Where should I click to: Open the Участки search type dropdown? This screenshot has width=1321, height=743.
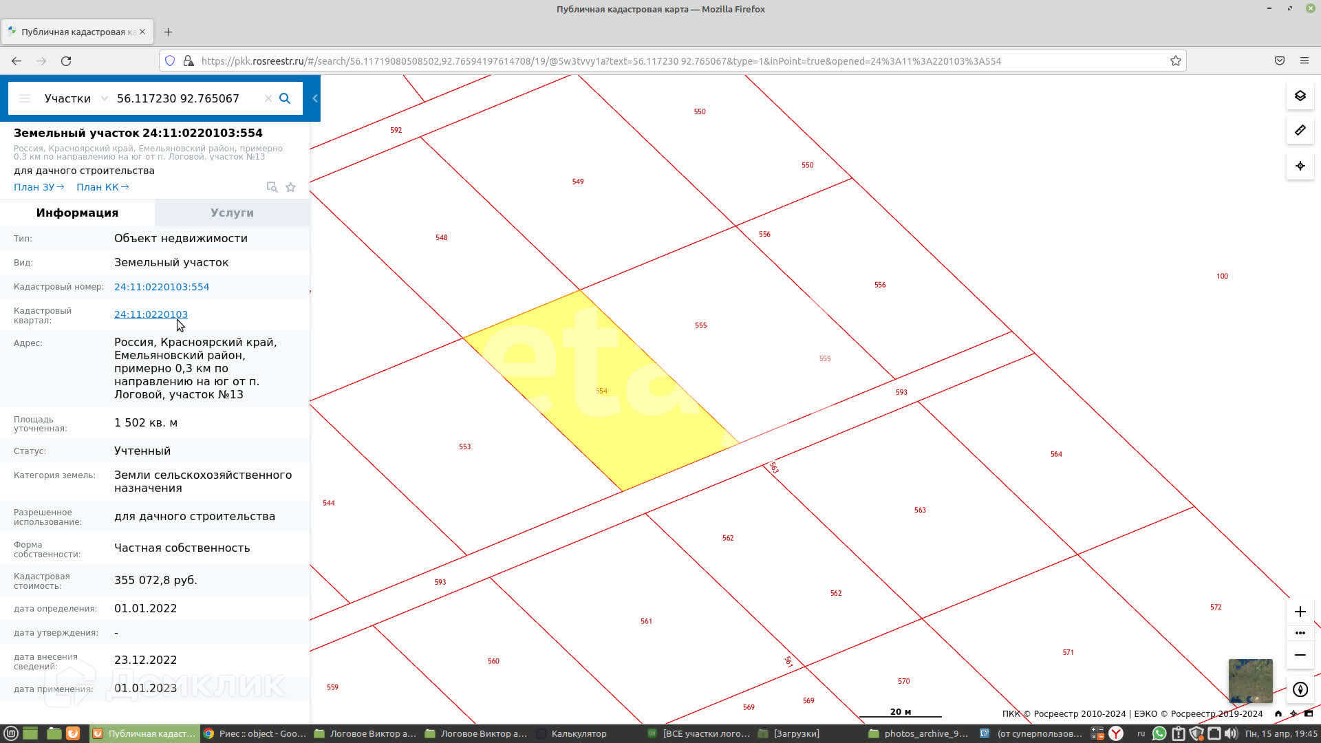point(76,98)
